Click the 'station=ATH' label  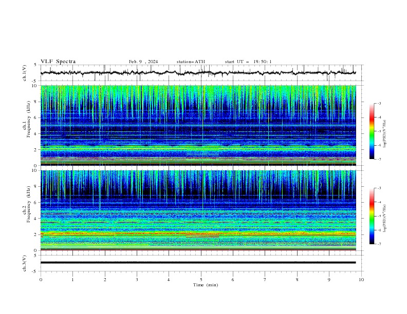tap(191, 62)
